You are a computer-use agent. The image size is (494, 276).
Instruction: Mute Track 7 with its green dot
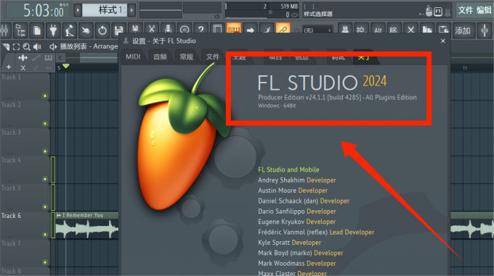pos(45,262)
